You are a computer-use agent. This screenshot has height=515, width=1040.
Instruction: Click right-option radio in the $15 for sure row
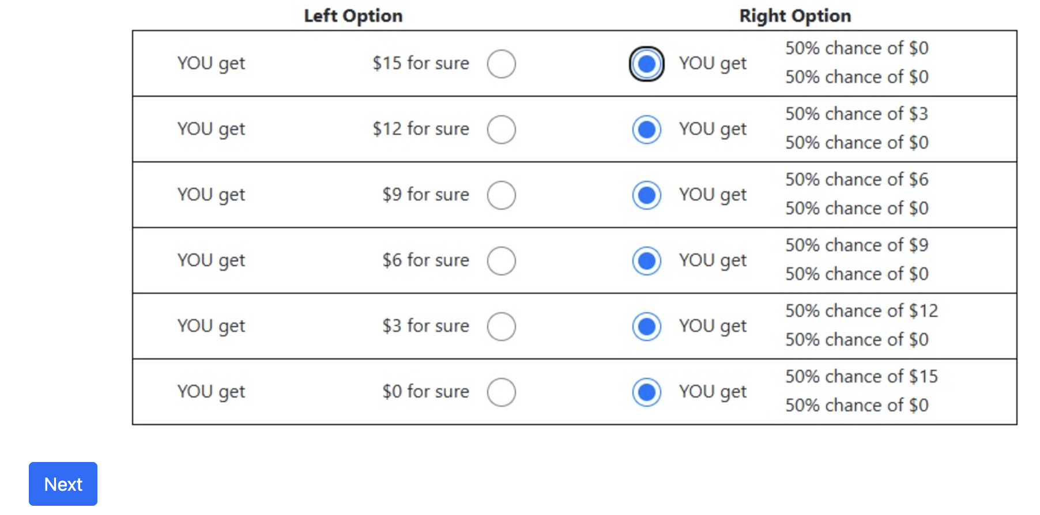coord(646,63)
